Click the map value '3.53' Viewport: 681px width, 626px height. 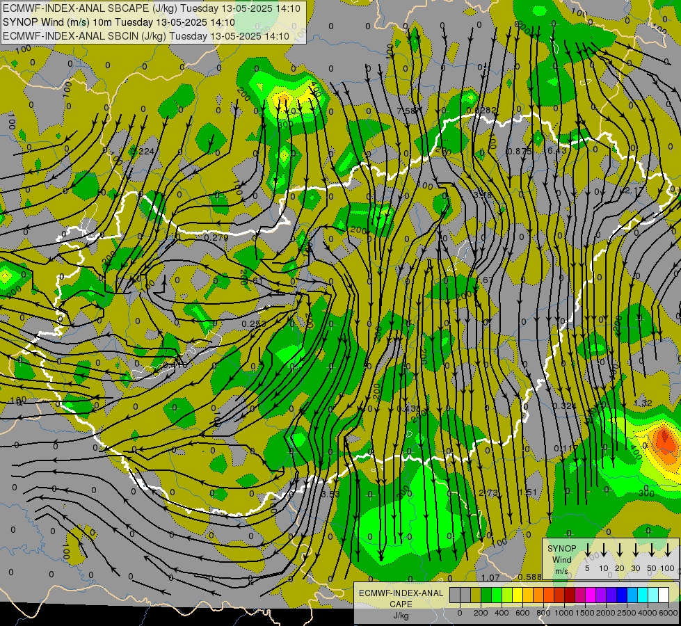click(x=330, y=494)
